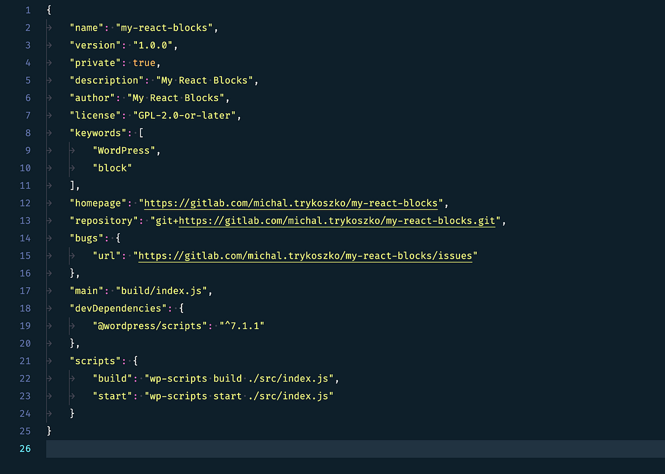Click the "build/index.js" main value
665x474 pixels.
(x=161, y=291)
